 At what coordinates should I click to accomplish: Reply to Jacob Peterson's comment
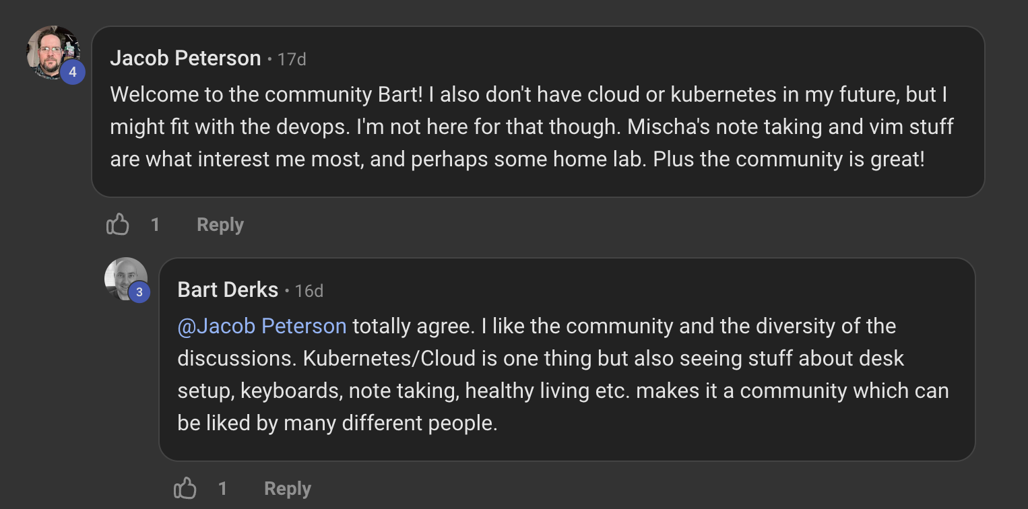[220, 225]
